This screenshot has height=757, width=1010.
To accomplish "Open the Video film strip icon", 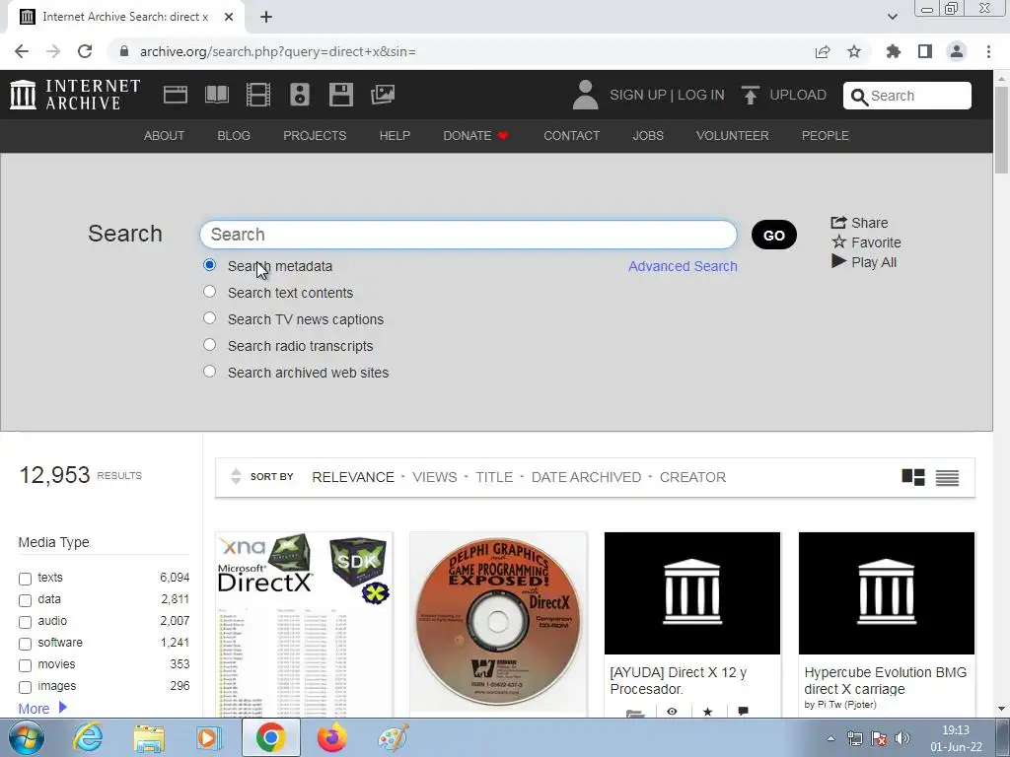I will (x=258, y=95).
